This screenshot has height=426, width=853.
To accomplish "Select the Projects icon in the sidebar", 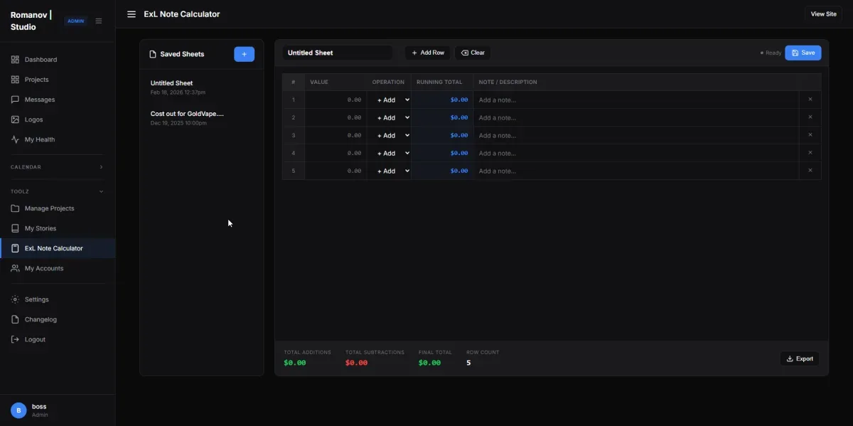I will tap(35, 79).
